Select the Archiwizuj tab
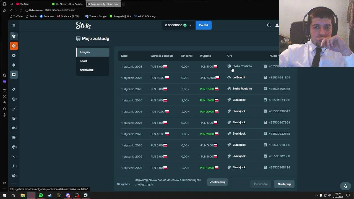The width and height of the screenshot is (354, 199). (93, 70)
